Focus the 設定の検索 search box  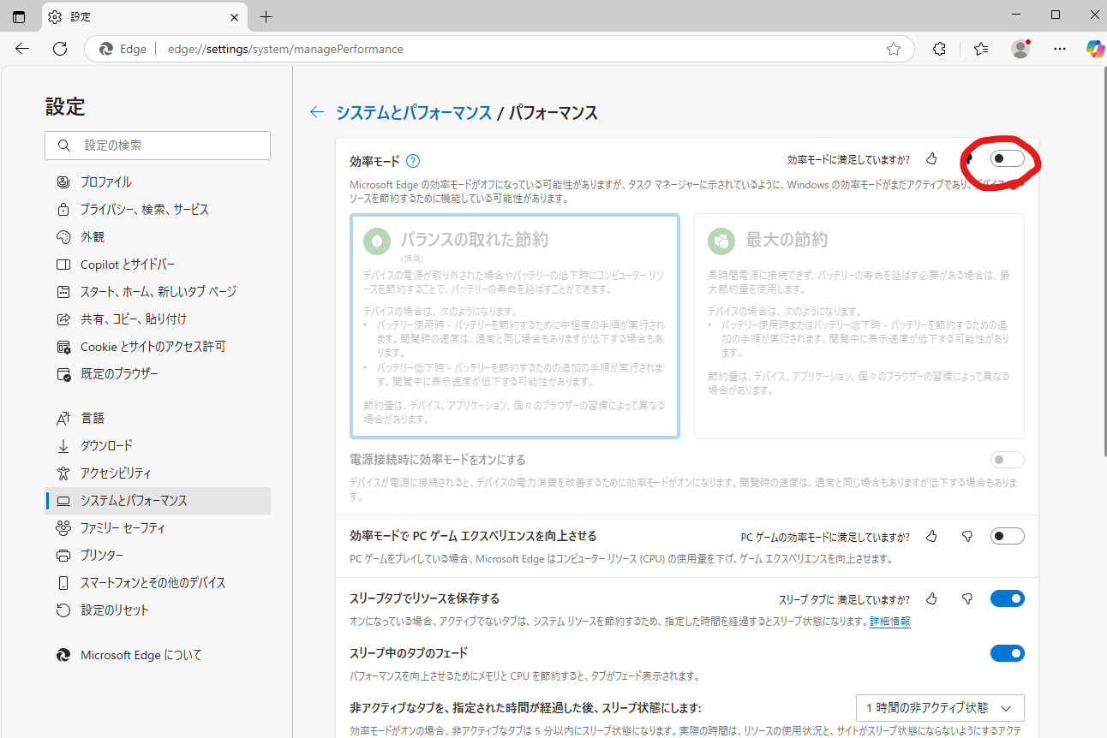click(x=158, y=146)
